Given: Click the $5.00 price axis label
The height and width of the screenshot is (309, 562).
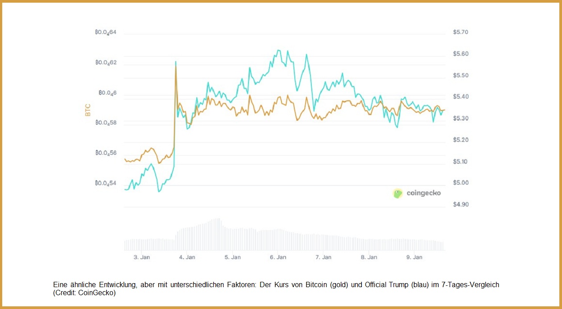Looking at the screenshot, I should [460, 183].
